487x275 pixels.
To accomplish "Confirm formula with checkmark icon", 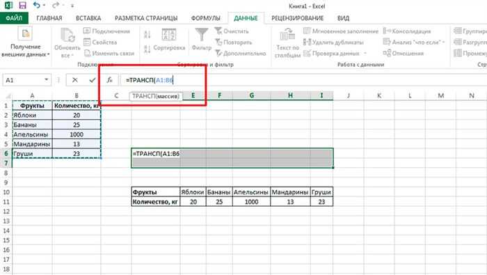I will (x=93, y=80).
